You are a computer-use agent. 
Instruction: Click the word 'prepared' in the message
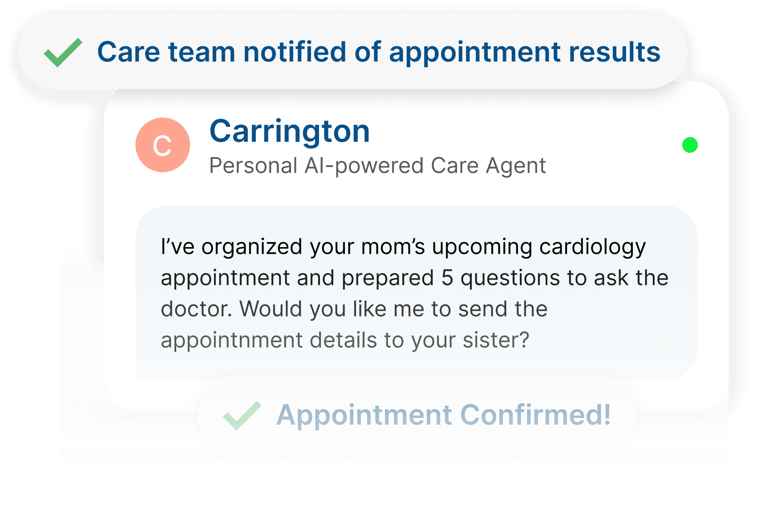[x=388, y=279]
